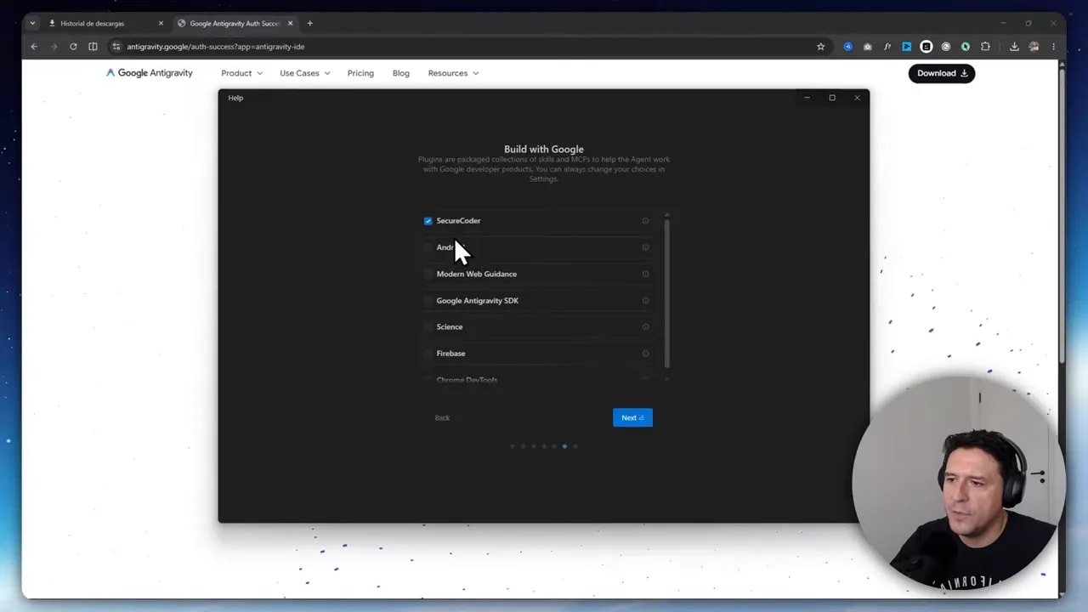Viewport: 1088px width, 612px height.
Task: Show info for Science plugin
Action: tap(645, 326)
